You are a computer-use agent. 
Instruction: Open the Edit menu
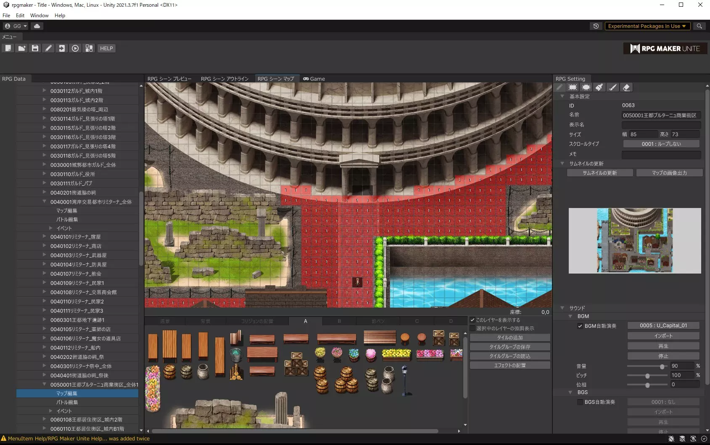click(x=20, y=16)
